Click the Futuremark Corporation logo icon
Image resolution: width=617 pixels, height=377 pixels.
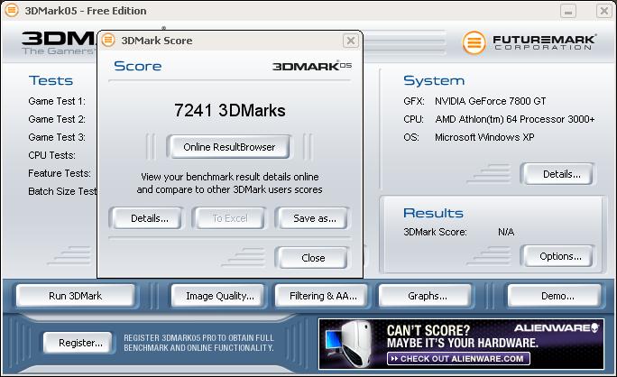click(x=474, y=42)
